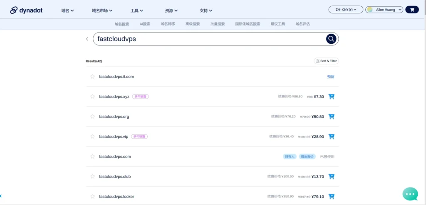This screenshot has width=426, height=205.
Task: Click ¥50.80 price for fastcloudvps.org
Action: click(x=317, y=117)
